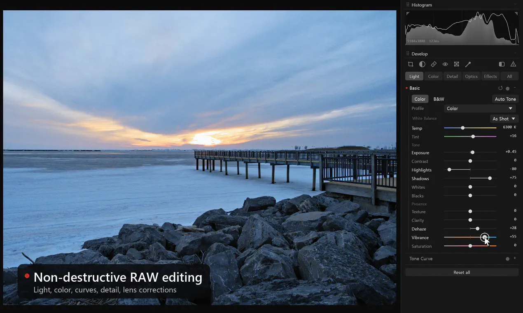
Task: Click the half-filled circle tone icon
Action: click(x=422, y=64)
